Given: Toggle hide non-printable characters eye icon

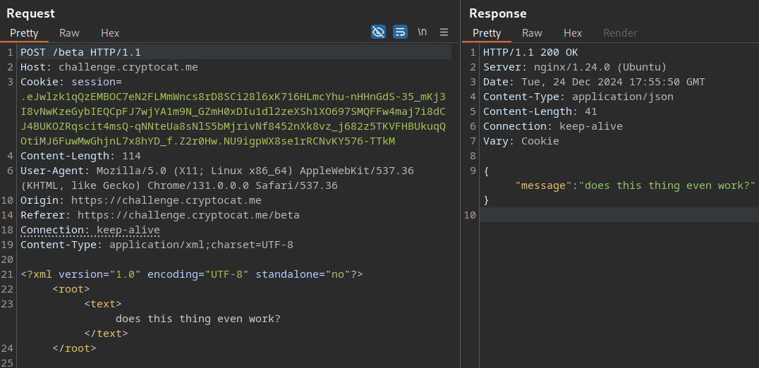Looking at the screenshot, I should click(x=378, y=32).
